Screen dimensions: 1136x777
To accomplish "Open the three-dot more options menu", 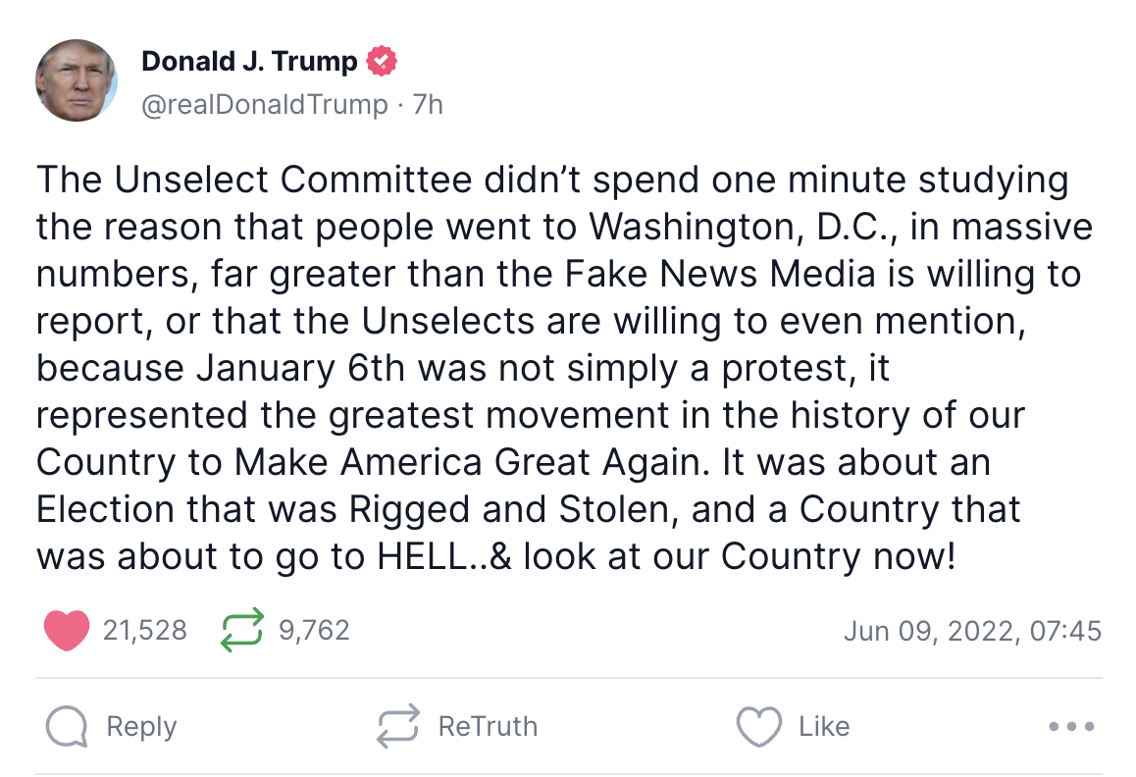I will (x=1072, y=727).
